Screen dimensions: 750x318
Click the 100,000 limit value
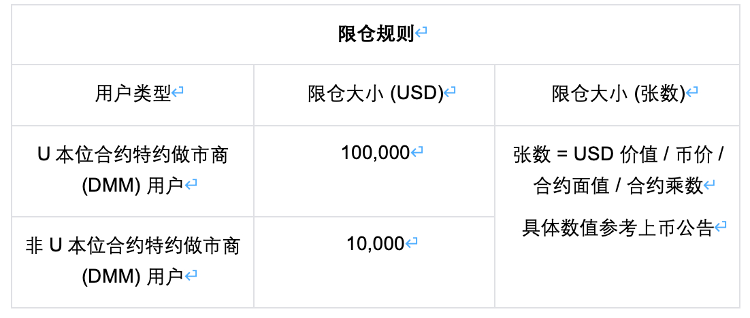coord(376,153)
